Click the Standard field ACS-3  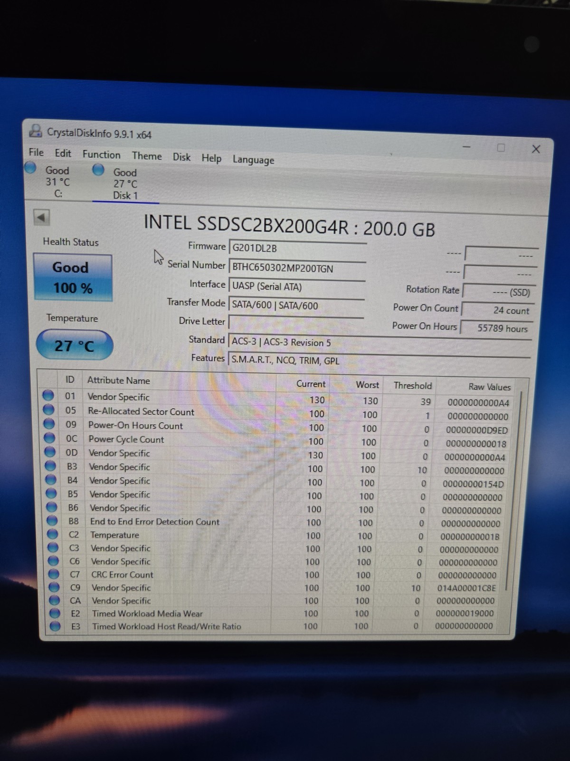pyautogui.click(x=380, y=342)
